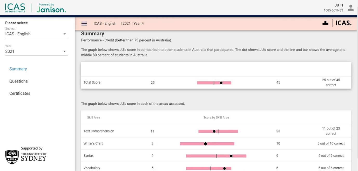Click the podium ranking icon
Screen dimensions: 358x171
point(325,23)
